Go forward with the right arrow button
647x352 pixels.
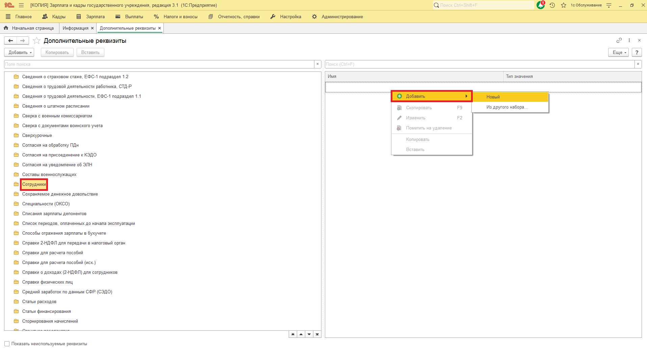(23, 41)
